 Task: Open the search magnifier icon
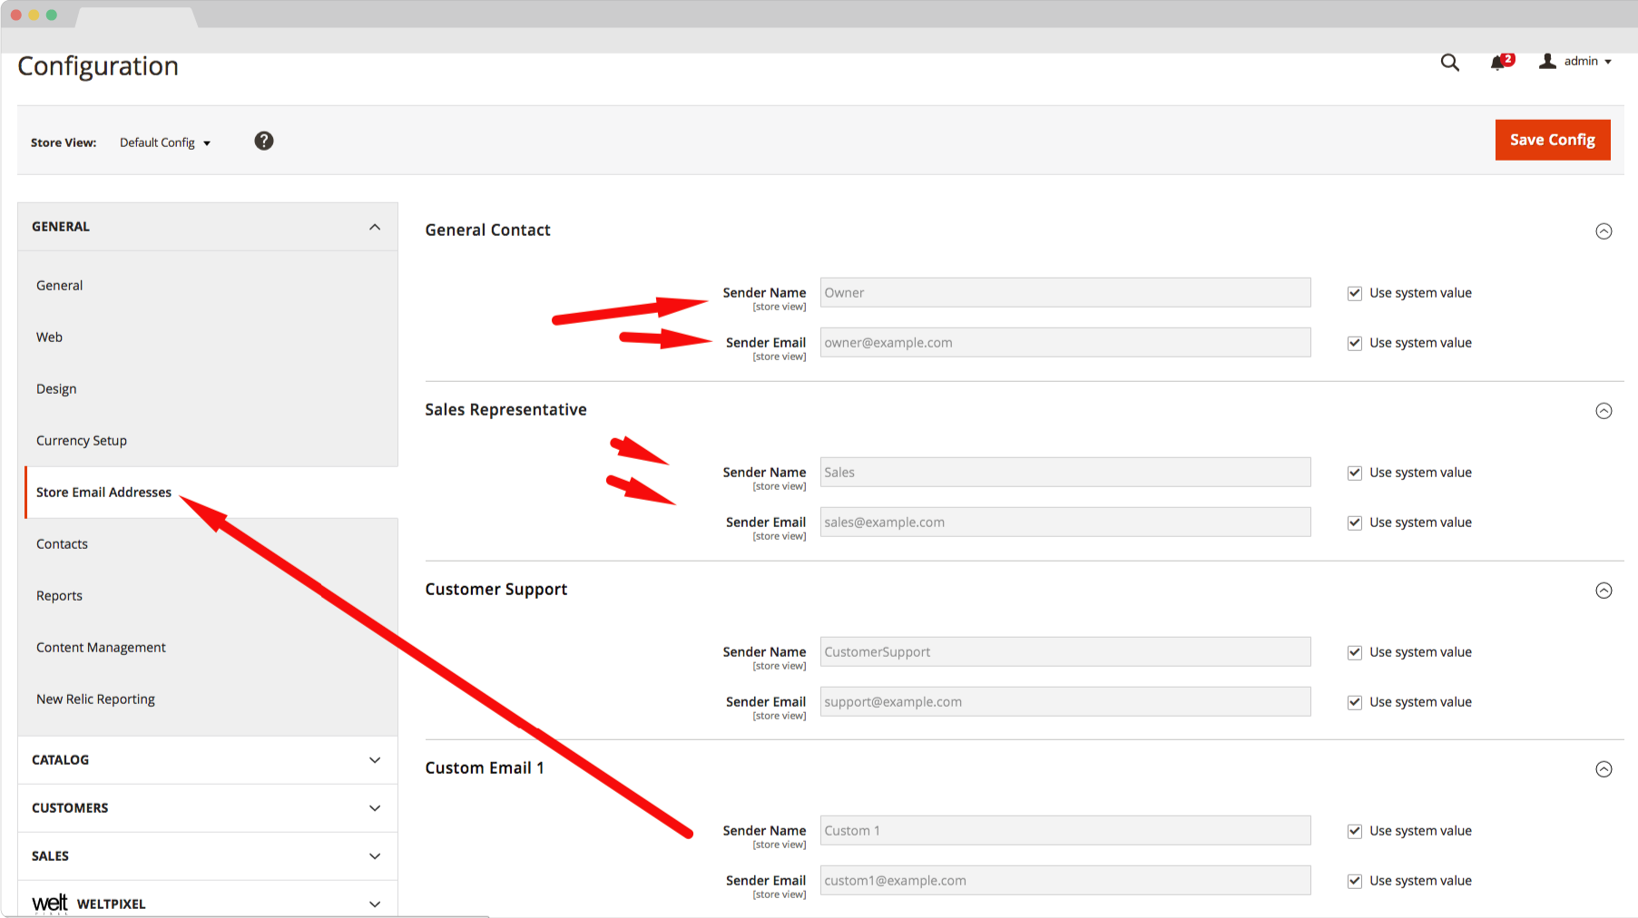tap(1449, 63)
